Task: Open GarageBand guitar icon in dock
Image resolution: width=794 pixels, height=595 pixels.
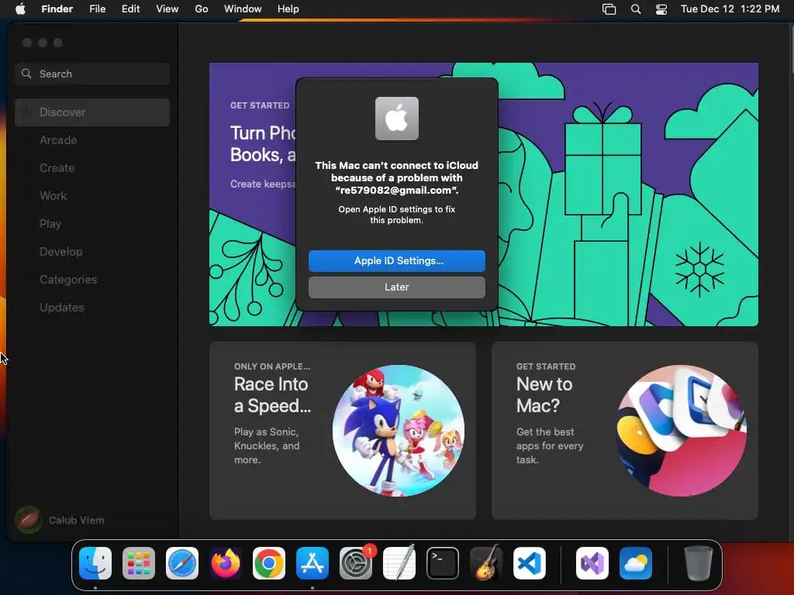Action: coord(486,563)
